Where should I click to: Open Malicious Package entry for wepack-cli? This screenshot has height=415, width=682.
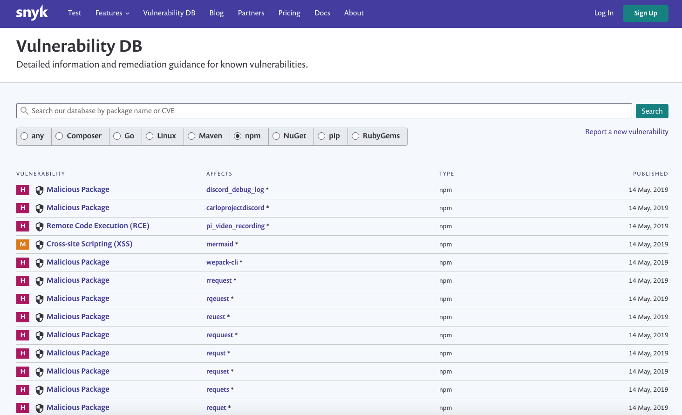click(x=78, y=262)
